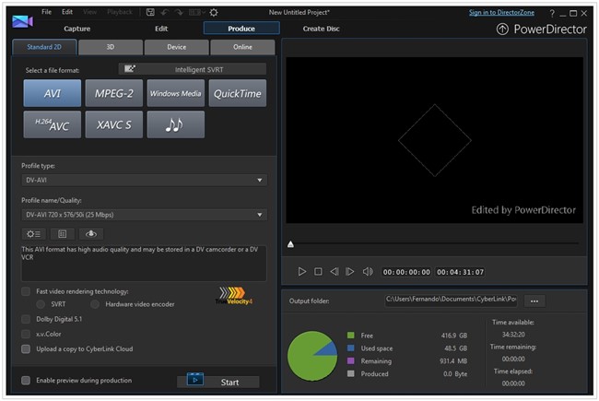Open the Edit menu
The image size is (599, 401).
[x=67, y=12]
